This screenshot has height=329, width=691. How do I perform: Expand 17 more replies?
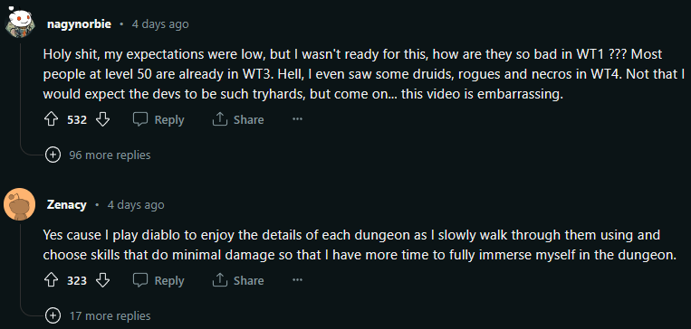[99, 315]
